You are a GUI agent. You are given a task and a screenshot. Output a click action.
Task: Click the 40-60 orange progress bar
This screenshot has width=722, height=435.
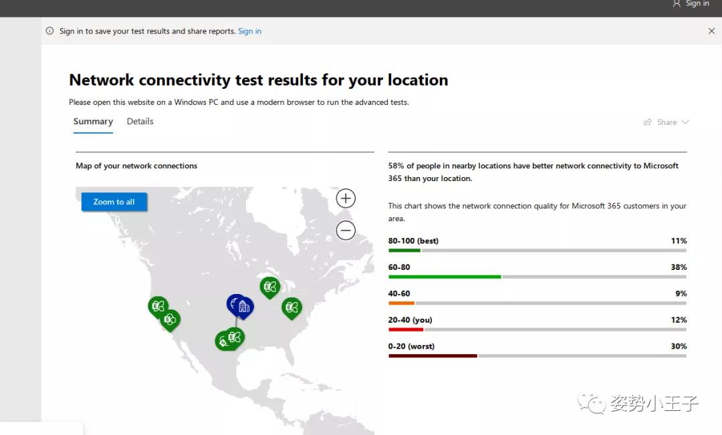point(537,303)
